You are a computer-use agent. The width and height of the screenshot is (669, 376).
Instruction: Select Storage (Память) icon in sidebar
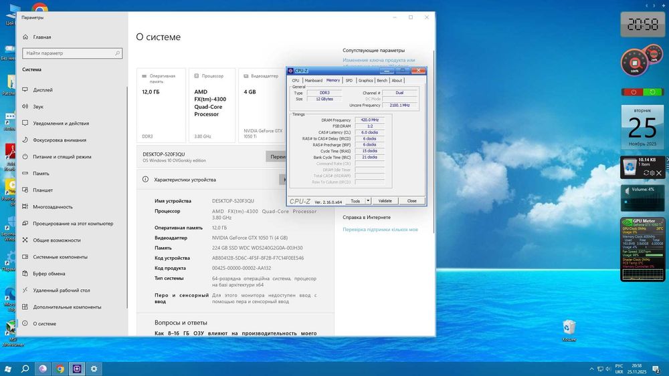pos(25,174)
